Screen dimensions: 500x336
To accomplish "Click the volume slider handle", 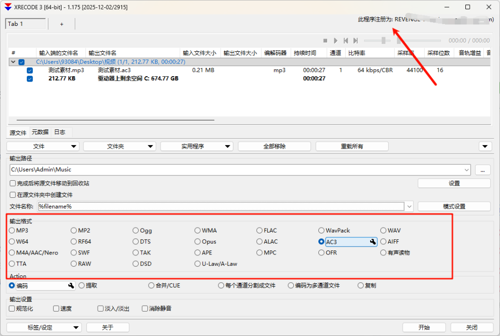I will (x=384, y=41).
